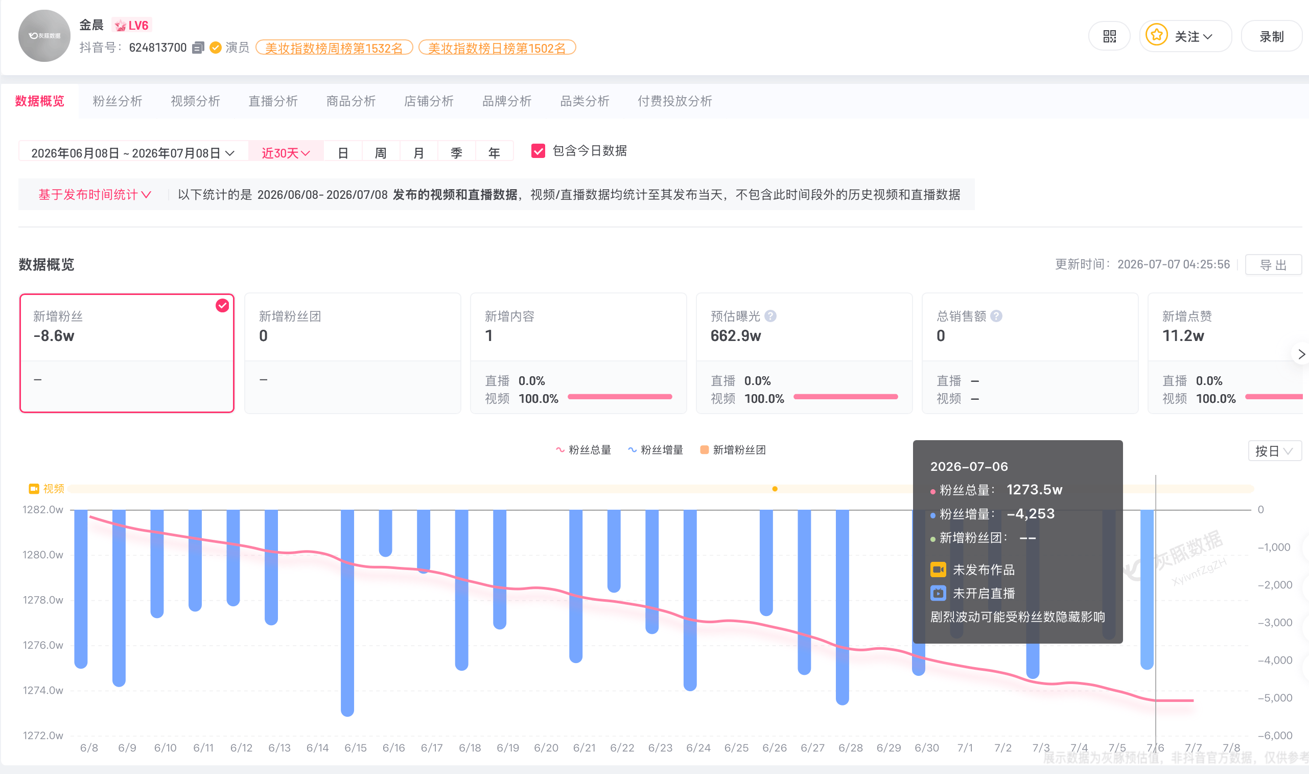Click the 录制 button
The image size is (1309, 774).
(x=1271, y=36)
